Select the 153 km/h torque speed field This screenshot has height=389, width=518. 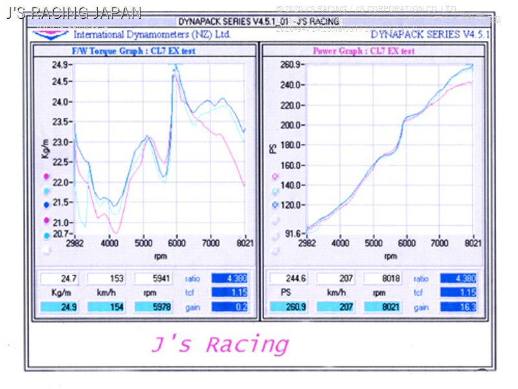[106, 279]
